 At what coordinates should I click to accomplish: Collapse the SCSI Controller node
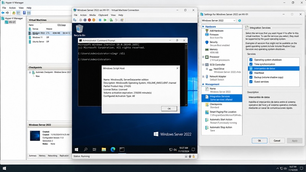point(203,65)
